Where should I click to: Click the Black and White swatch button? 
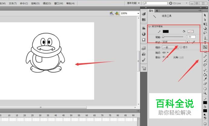tap(205, 115)
